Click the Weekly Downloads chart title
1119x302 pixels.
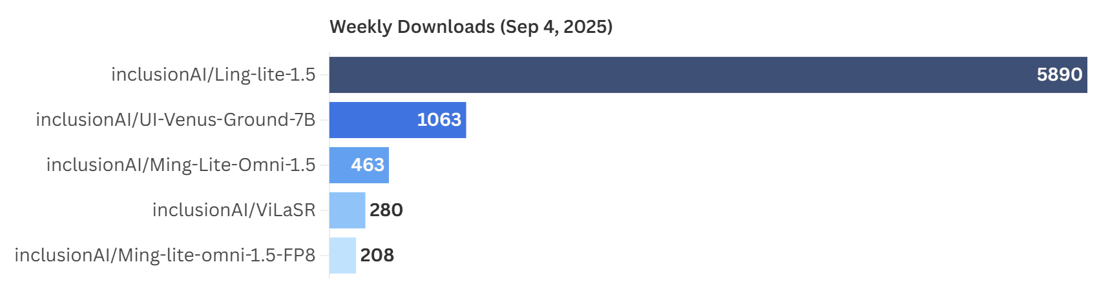pyautogui.click(x=470, y=26)
